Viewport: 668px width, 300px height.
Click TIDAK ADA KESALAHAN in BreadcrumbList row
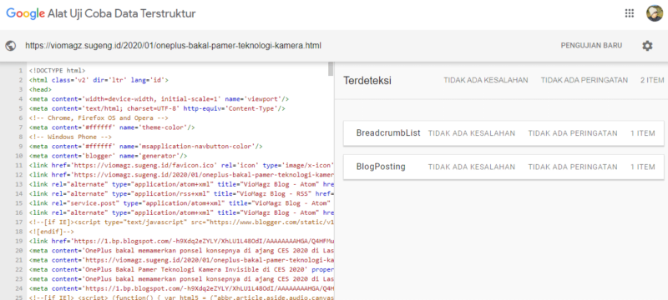(472, 133)
